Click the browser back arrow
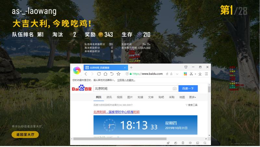The width and height of the screenshot is (260, 147). click(86, 74)
